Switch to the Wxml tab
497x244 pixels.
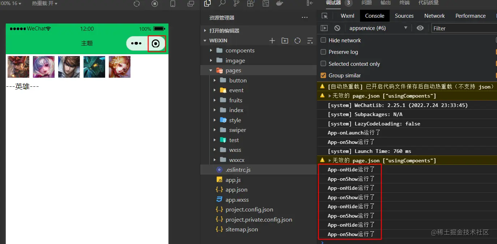coord(347,16)
